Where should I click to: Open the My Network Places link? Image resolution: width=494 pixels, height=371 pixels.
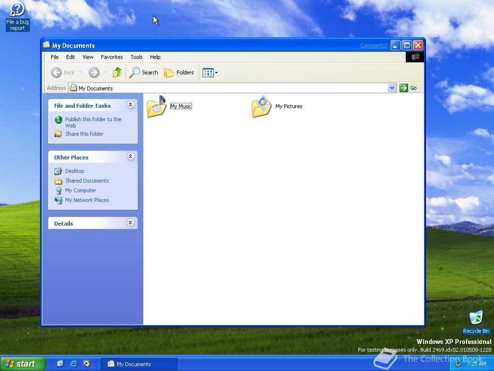point(87,200)
